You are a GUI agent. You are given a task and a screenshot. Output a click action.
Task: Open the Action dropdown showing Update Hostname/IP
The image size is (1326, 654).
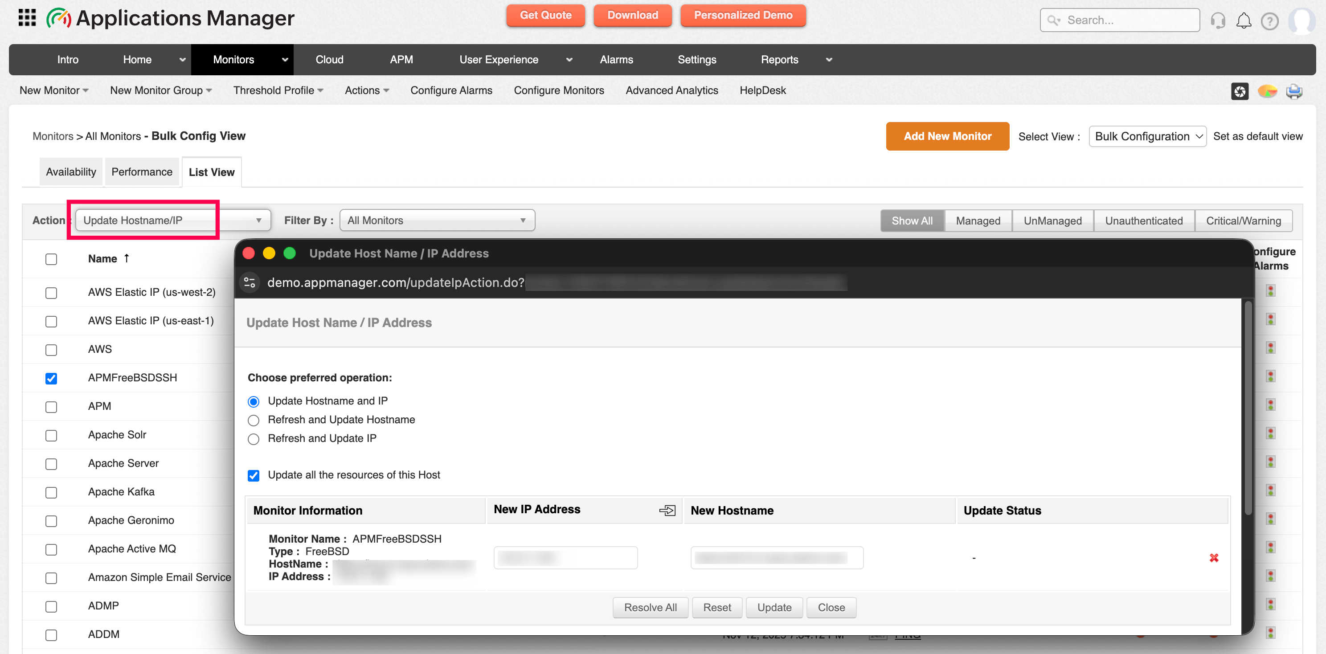coord(173,220)
